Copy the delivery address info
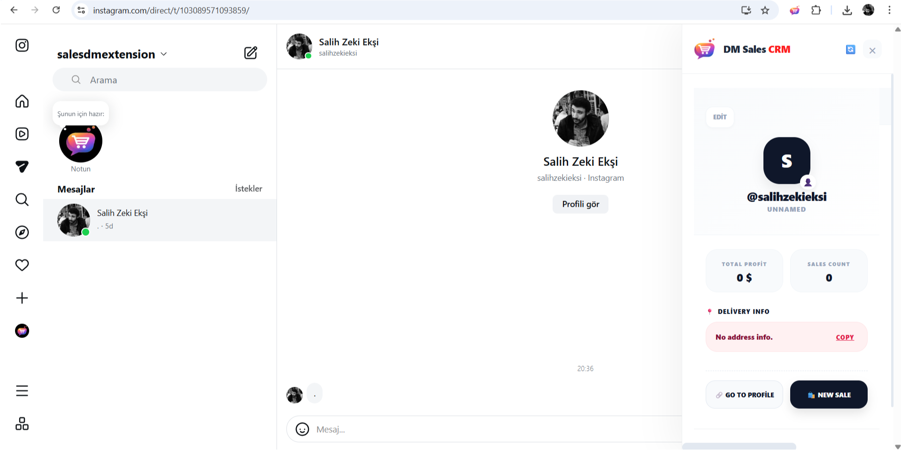Image resolution: width=901 pixels, height=450 pixels. [x=845, y=337]
